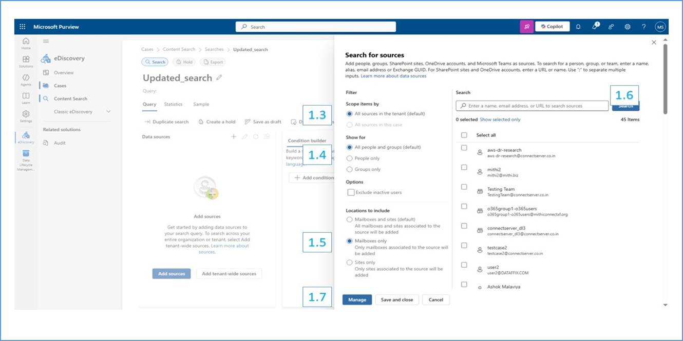Click Show selected only link
Screen dimensions: 683x341
500,119
